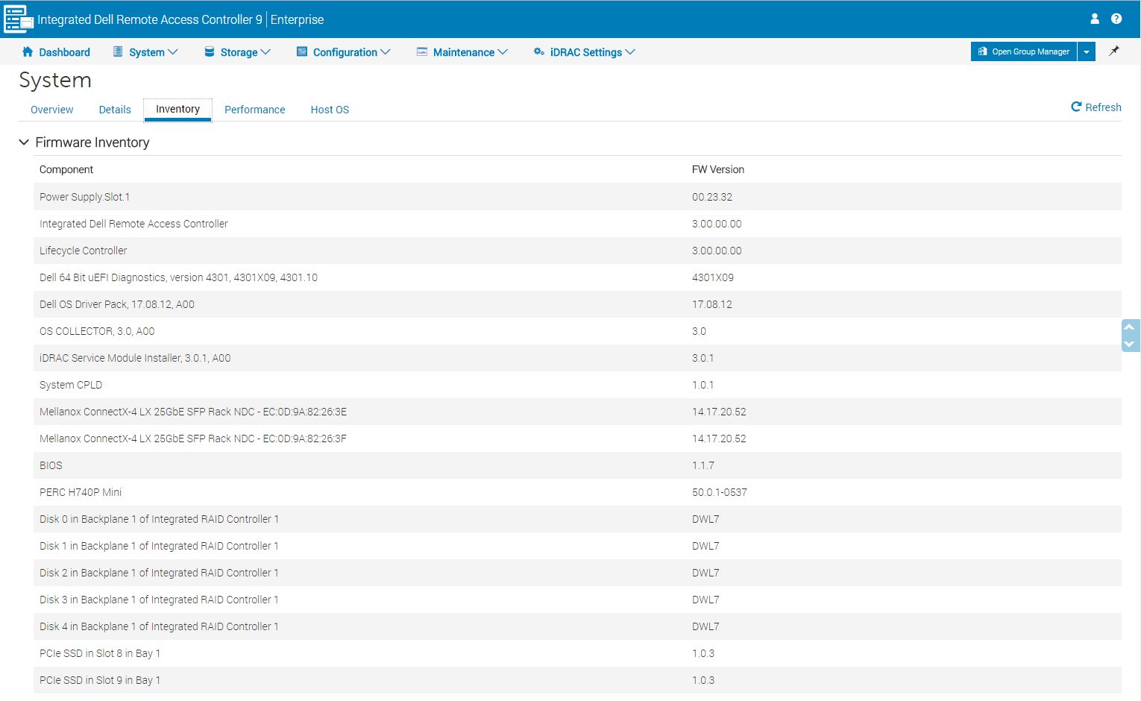Screen dimensions: 1141x701
Task: Click the Open Group Manager button
Action: (x=1024, y=51)
